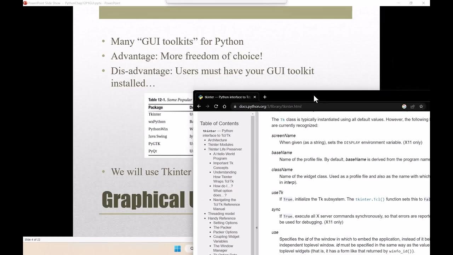Click the Slide 4 of 22 indicator
Viewport: 453px width, 255px height.
[x=32, y=240]
